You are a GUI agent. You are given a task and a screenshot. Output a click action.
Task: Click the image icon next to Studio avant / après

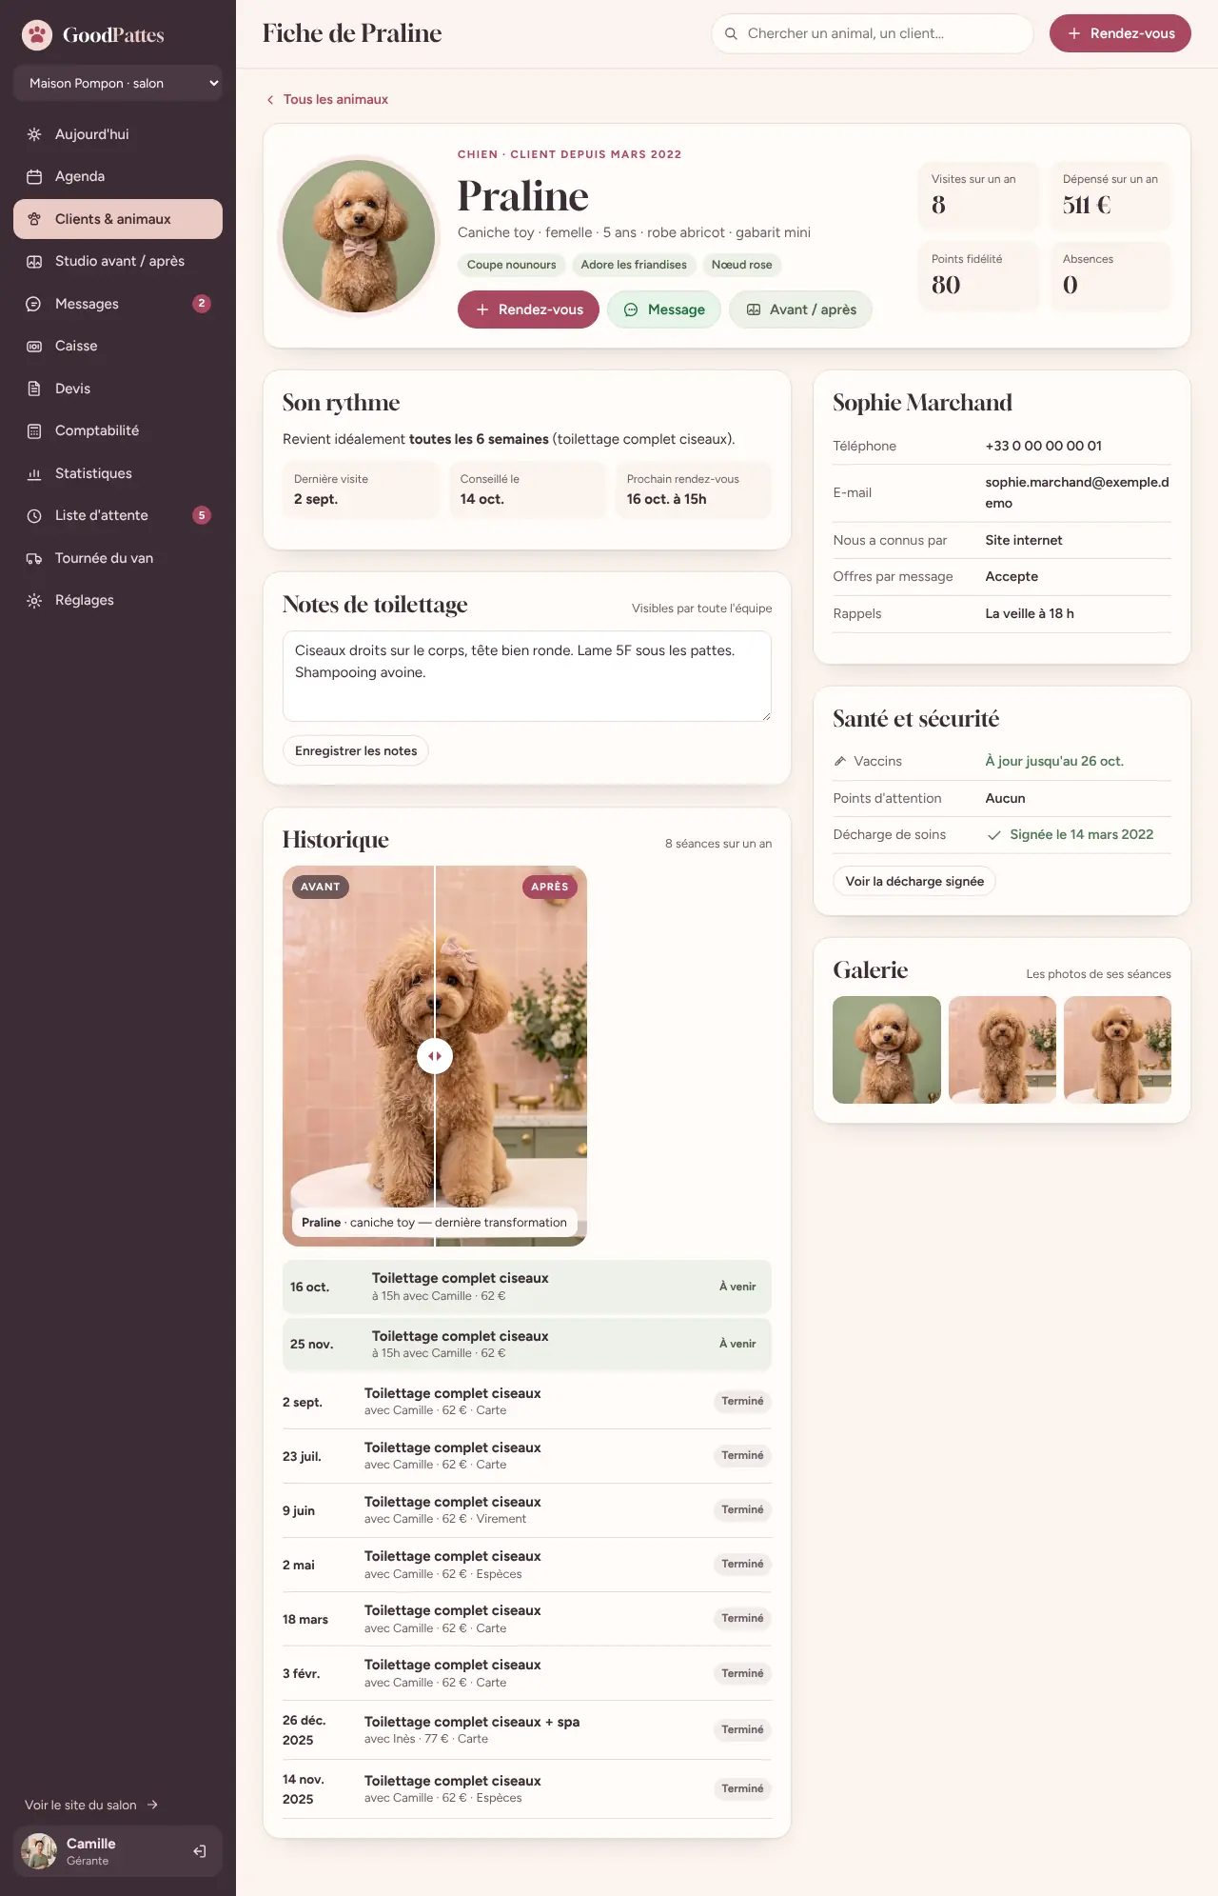[34, 261]
